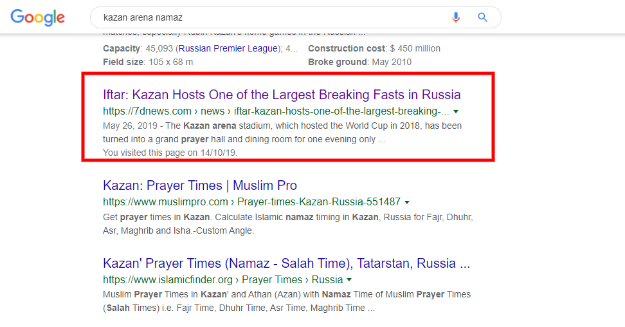Open the Russian Premier League link
The height and width of the screenshot is (327, 625).
click(x=228, y=48)
